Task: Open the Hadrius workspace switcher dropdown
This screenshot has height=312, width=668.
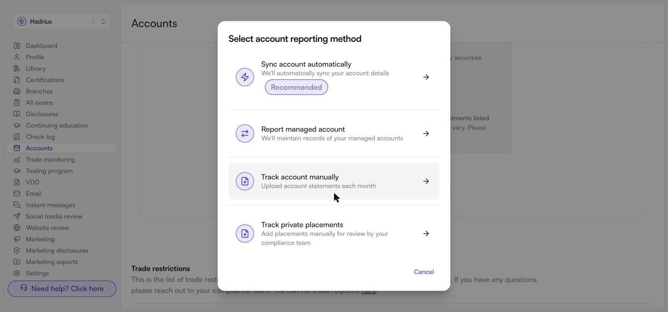Action: coord(62,21)
